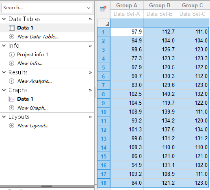Click cell 84.0 in Group A
The height and width of the screenshot is (190, 210).
pos(127,183)
